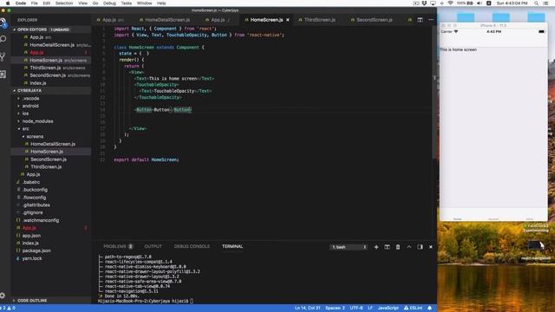Open the Tasks menu
This screenshot has width=555, height=312.
[127, 3]
